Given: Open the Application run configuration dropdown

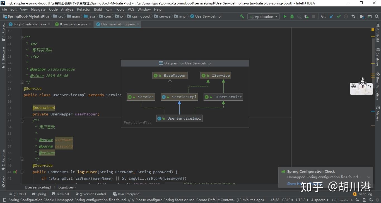Looking at the screenshot, I should tap(264, 16).
